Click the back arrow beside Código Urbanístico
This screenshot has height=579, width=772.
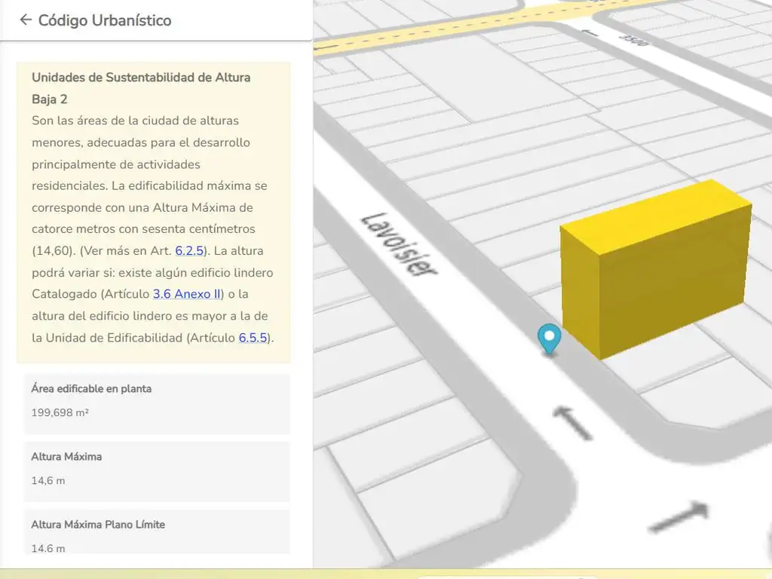(26, 20)
